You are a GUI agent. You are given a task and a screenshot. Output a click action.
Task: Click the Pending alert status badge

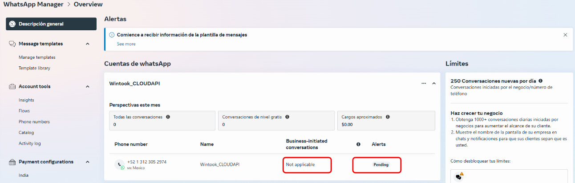381,165
